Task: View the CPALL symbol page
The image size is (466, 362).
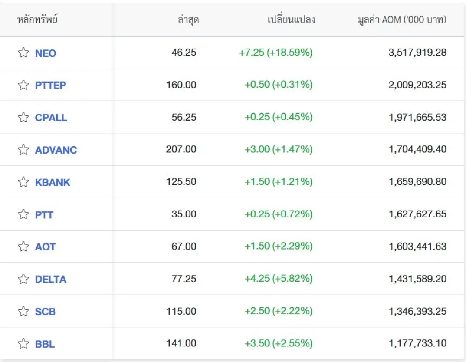Action: click(x=51, y=118)
